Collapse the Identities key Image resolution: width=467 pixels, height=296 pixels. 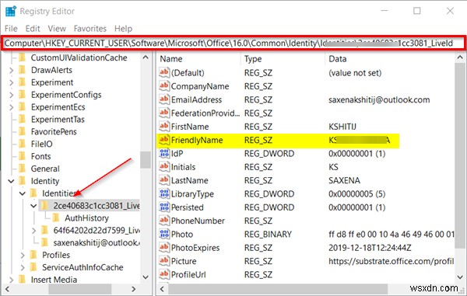coord(23,193)
